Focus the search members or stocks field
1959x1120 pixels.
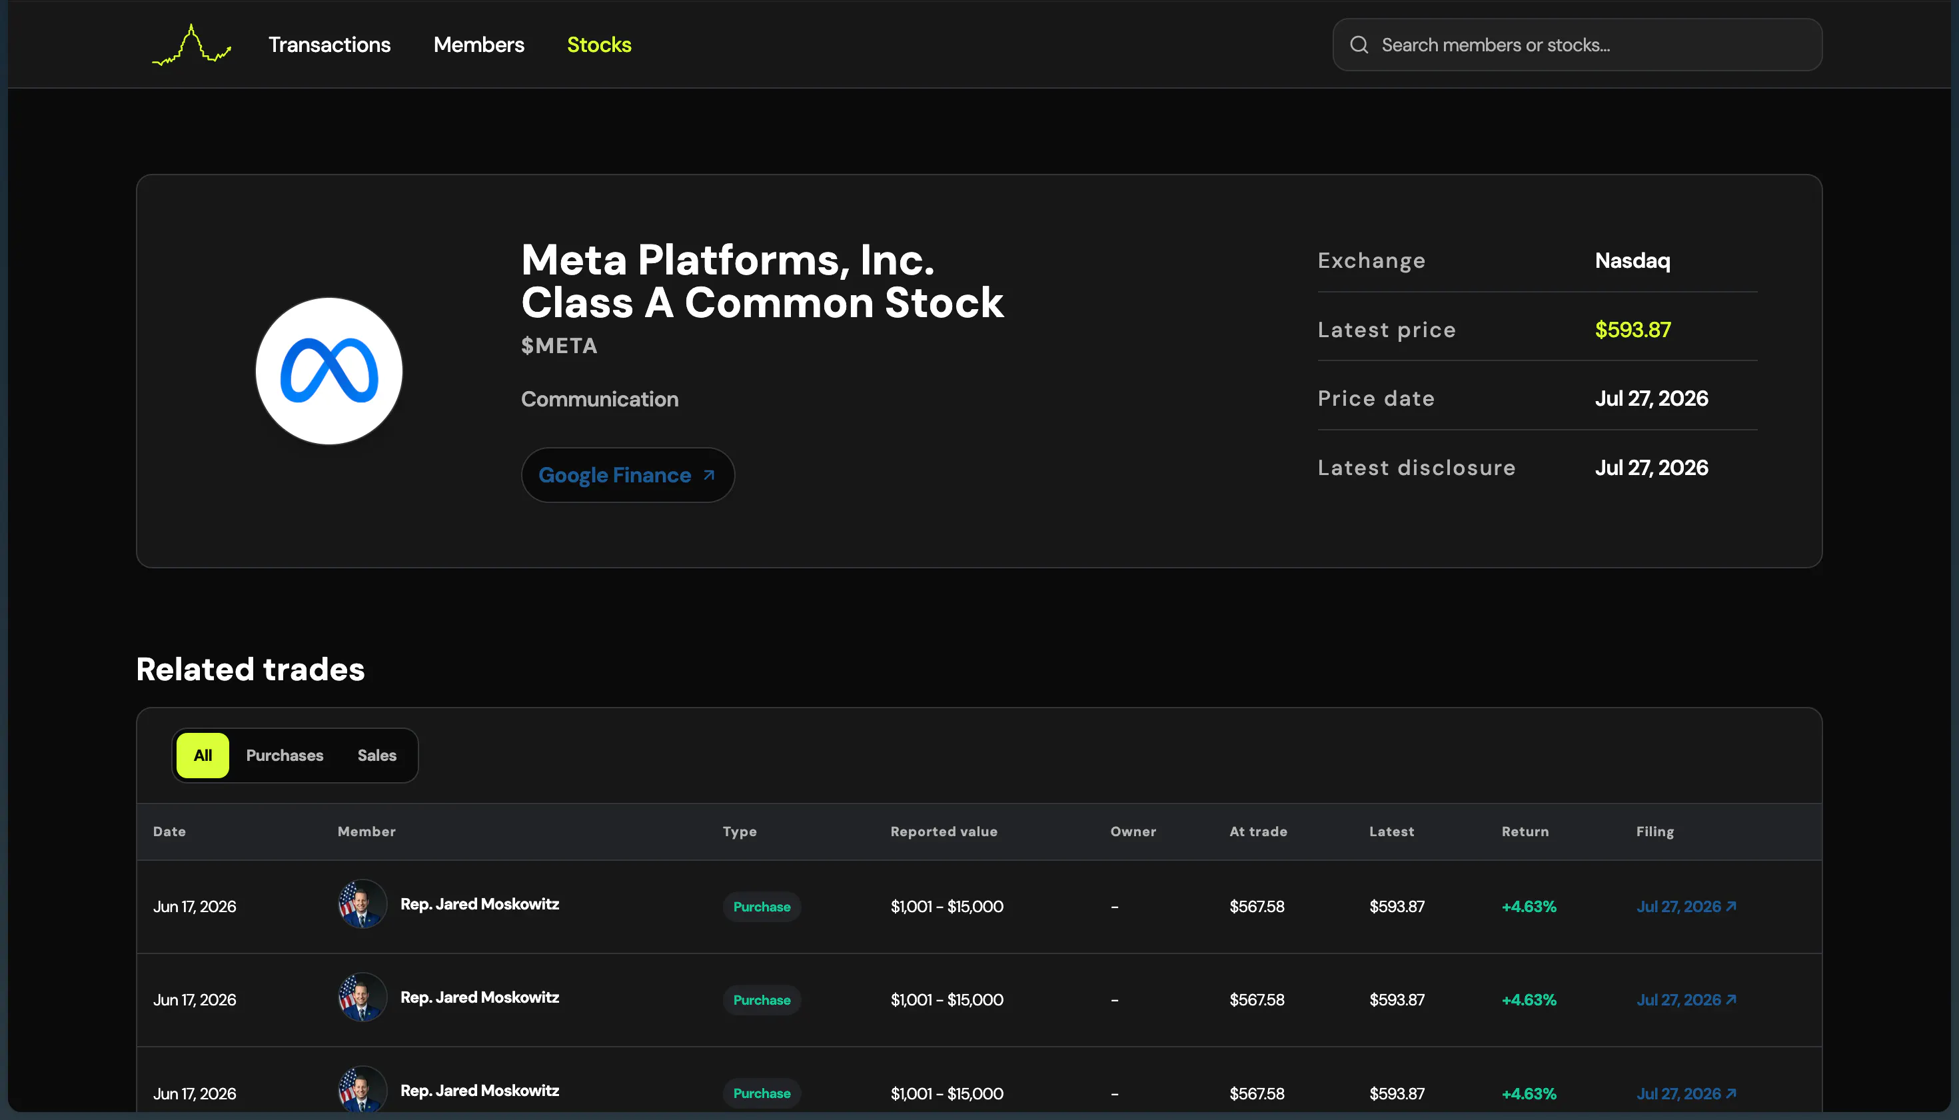pyautogui.click(x=1577, y=45)
